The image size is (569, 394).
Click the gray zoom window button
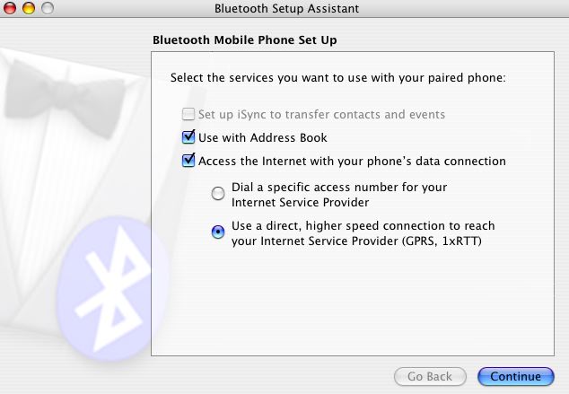coord(47,9)
